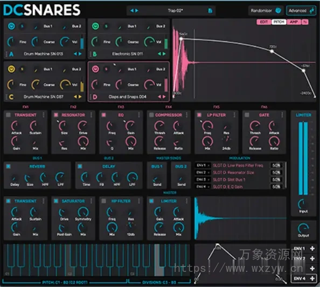Load previous sample in slot A
320x287 pixels.
click(75, 54)
